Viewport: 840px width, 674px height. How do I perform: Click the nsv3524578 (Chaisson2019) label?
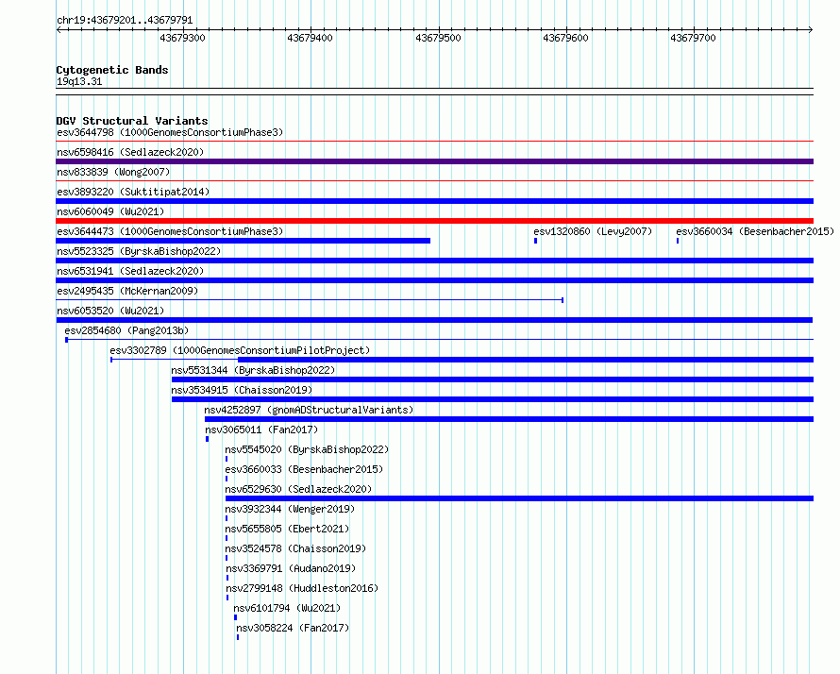click(295, 548)
